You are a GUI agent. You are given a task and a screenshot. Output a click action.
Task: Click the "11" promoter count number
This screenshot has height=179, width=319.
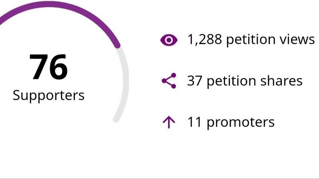click(194, 122)
